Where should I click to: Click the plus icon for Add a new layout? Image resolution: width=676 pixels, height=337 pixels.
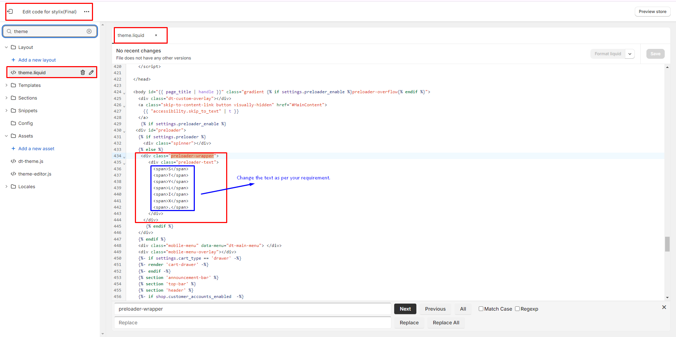13,60
